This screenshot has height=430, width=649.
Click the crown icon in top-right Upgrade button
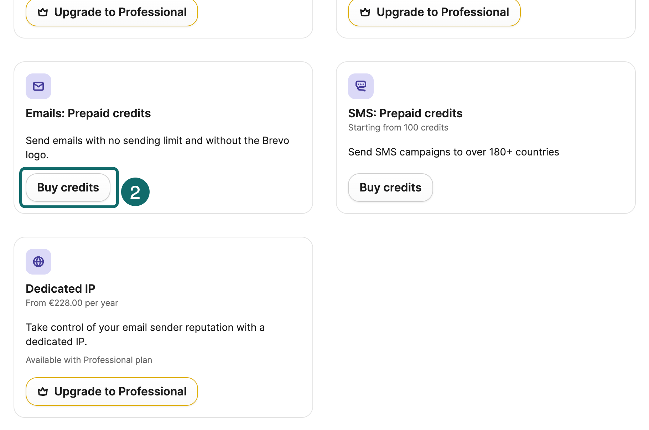tap(365, 12)
